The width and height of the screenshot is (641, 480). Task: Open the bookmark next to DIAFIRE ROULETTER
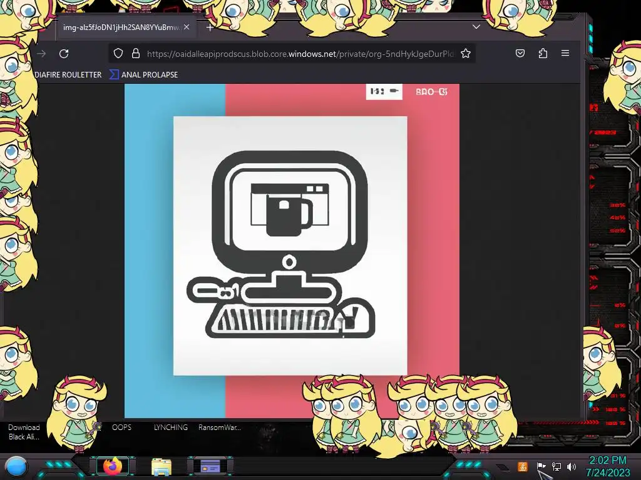pyautogui.click(x=144, y=75)
